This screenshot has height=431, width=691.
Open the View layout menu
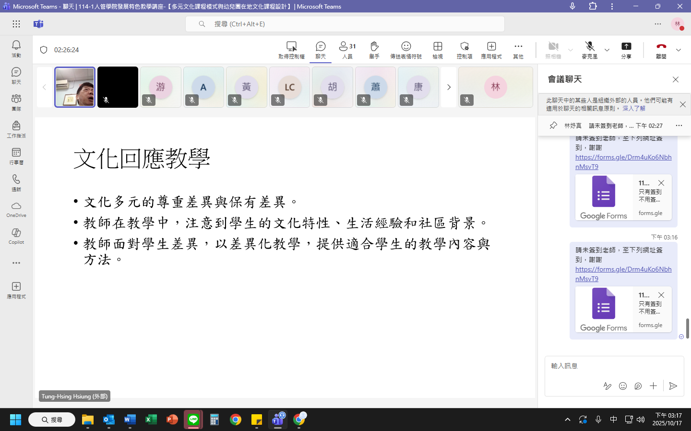(438, 49)
